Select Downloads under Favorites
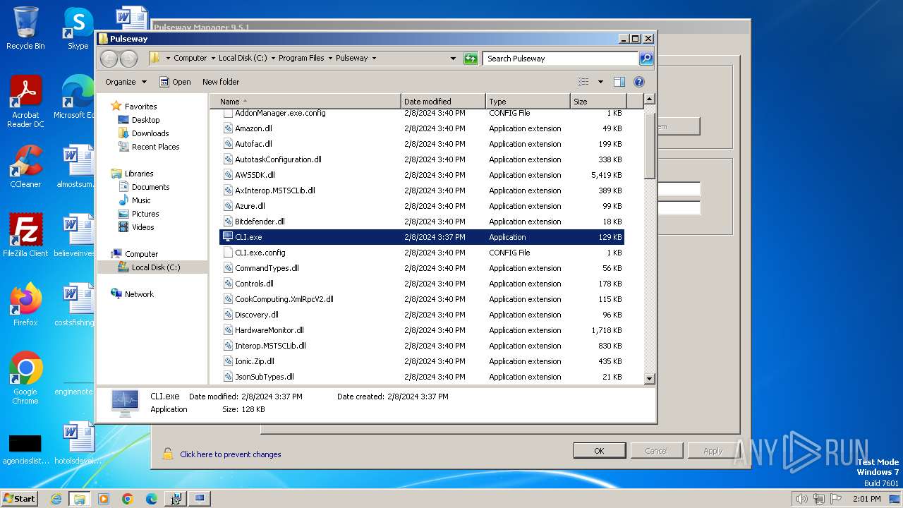 point(150,133)
